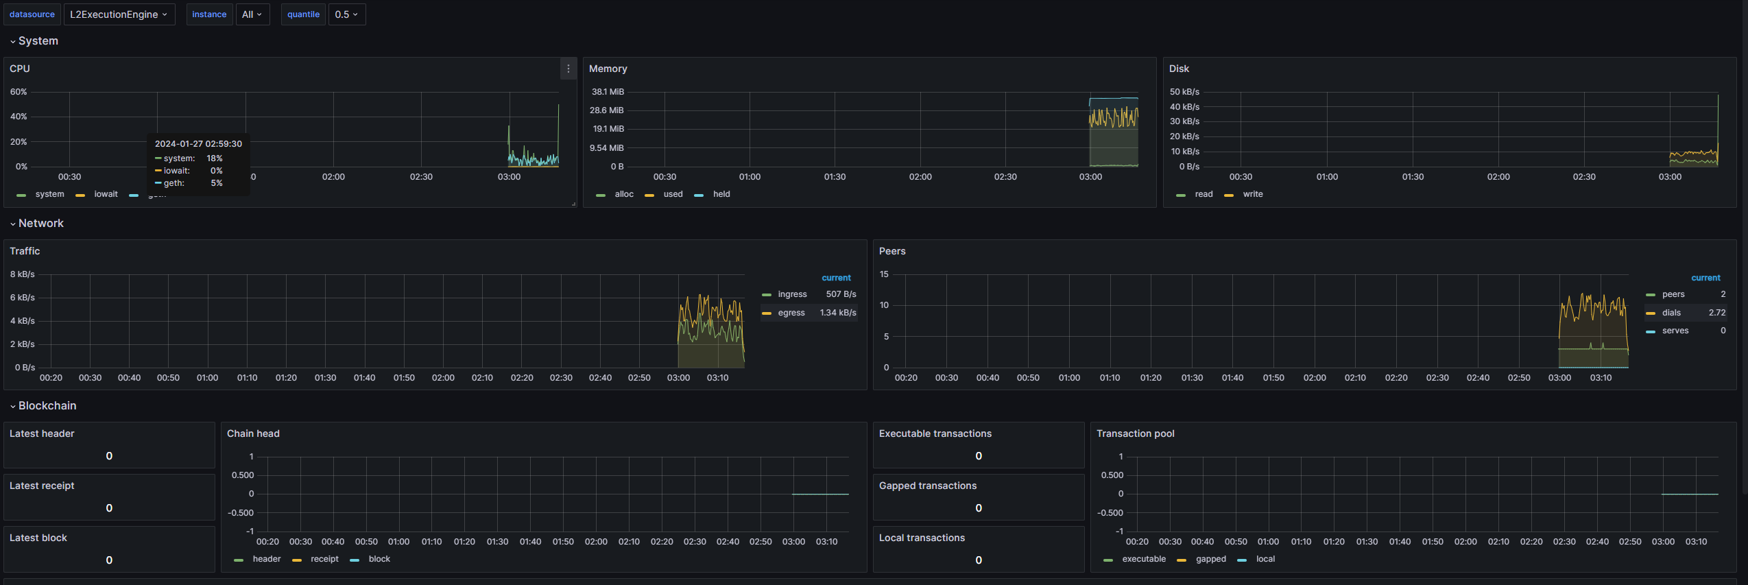The image size is (1748, 585).
Task: Toggle the used series in Memory legend
Action: pyautogui.click(x=673, y=194)
